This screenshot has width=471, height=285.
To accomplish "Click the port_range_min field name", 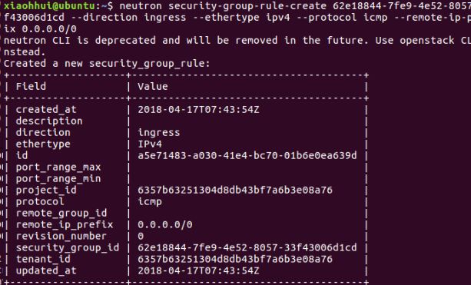I will [x=58, y=179].
